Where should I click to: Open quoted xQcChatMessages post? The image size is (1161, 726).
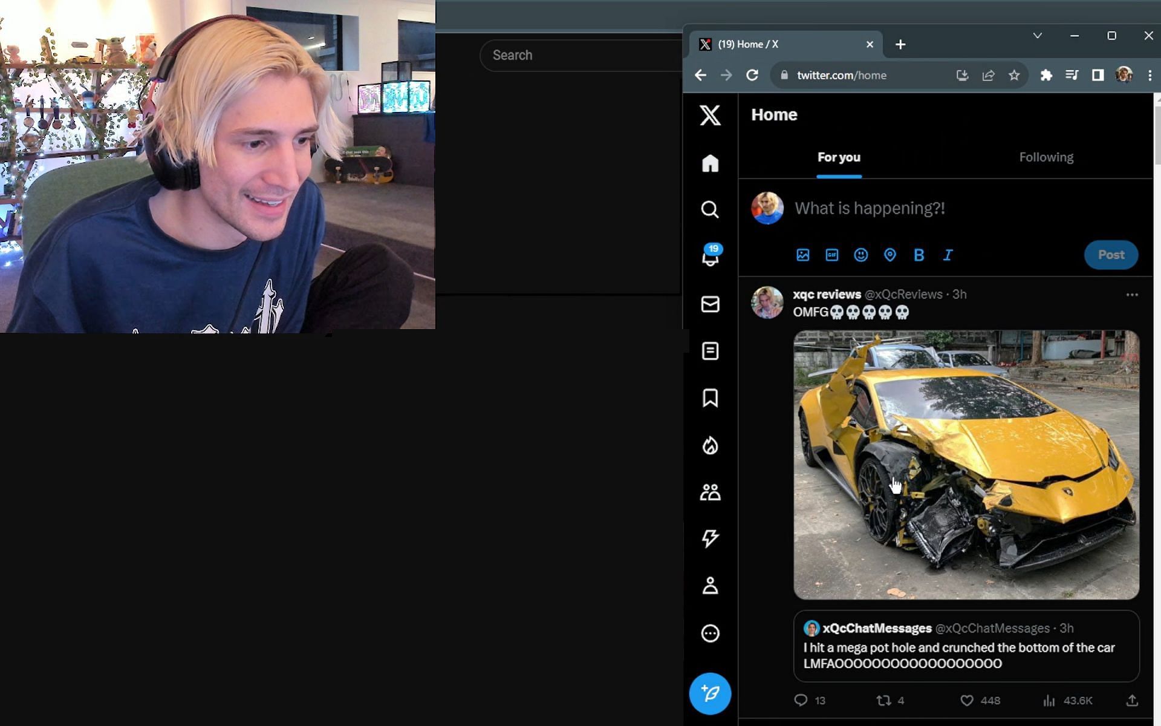966,646
